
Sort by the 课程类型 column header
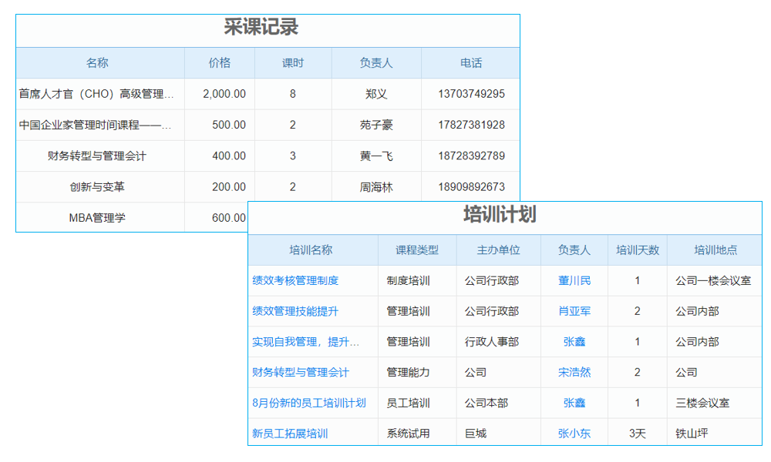pyautogui.click(x=416, y=250)
